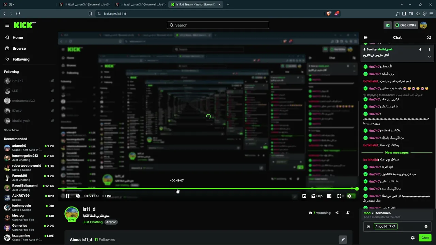This screenshot has width=436, height=245.
Task: Go to the Kick logo homepage
Action: (x=25, y=25)
